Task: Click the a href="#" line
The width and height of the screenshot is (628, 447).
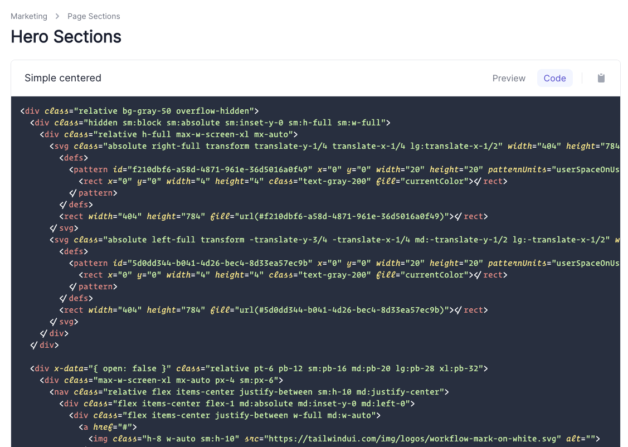Action: click(108, 427)
